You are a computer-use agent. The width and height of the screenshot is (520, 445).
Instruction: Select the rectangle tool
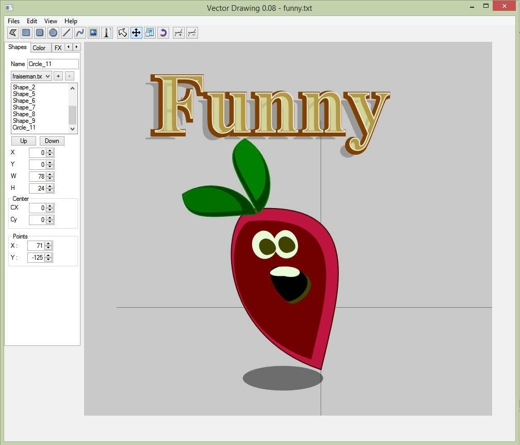coord(26,33)
